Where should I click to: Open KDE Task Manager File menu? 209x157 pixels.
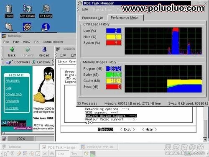pos(85,9)
